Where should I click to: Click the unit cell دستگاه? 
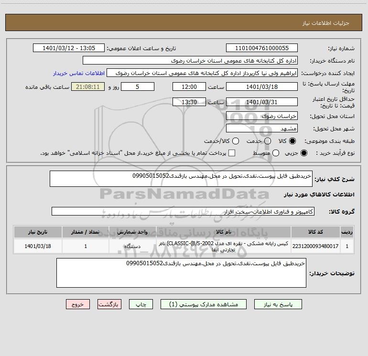coord(132,246)
